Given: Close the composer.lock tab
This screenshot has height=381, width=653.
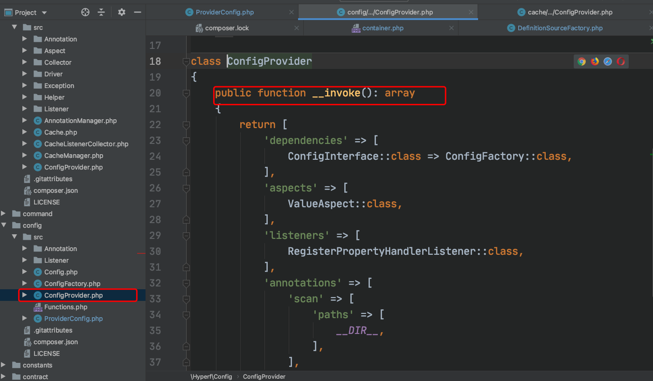Looking at the screenshot, I should pyautogui.click(x=297, y=28).
